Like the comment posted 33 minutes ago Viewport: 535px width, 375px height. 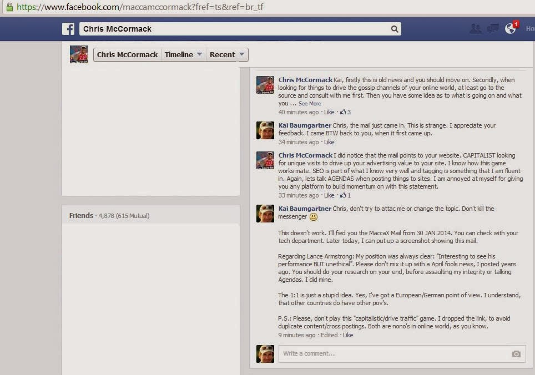329,195
